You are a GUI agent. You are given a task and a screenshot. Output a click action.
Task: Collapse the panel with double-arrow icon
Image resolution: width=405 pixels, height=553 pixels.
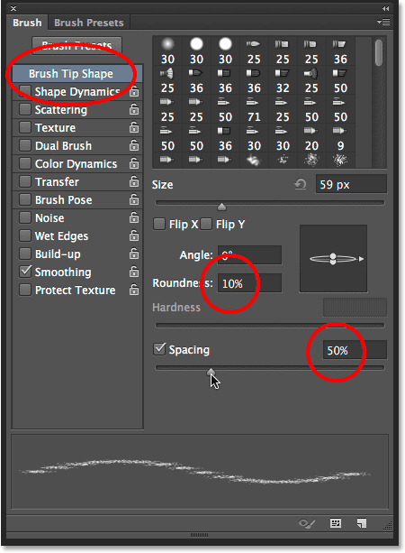(385, 8)
